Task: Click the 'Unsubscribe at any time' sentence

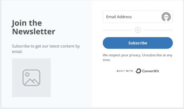Action: coord(138,57)
